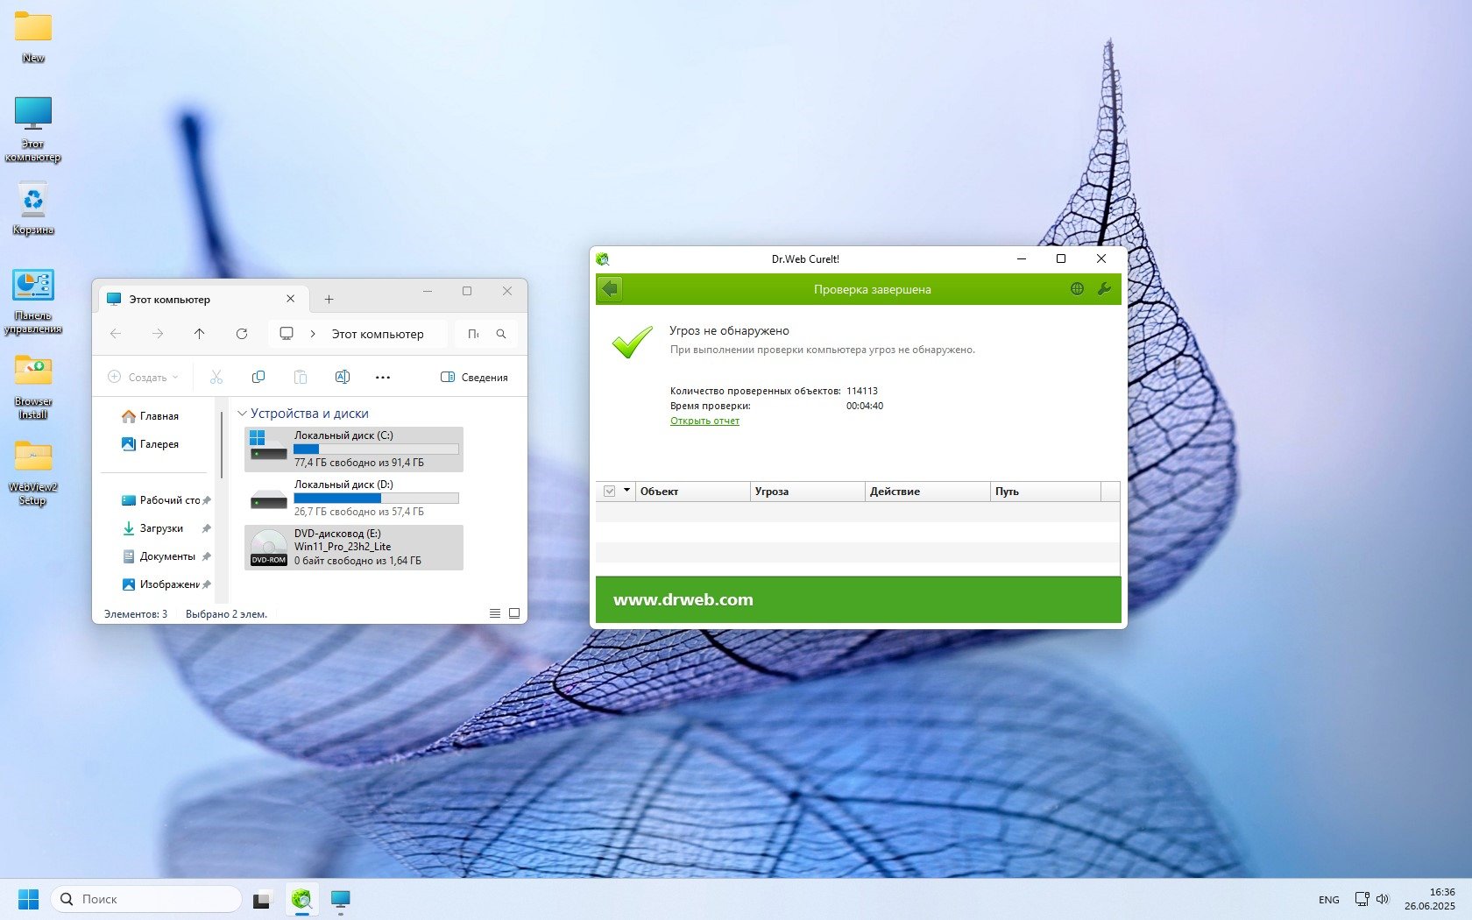Open dropdown arrow next to threats checkbox
Screen dimensions: 1472x920
(x=627, y=492)
